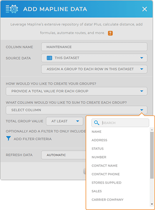The width and height of the screenshot is (155, 210).
Task: Open the orange help question mark
Action: (110, 33)
